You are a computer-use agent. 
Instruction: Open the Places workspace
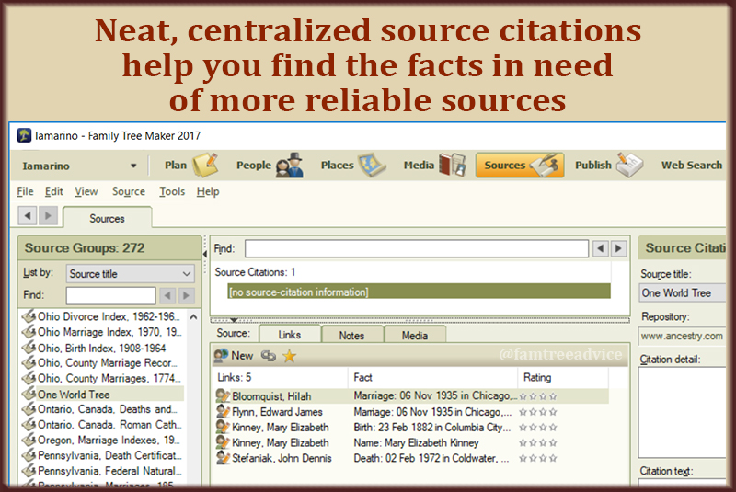[x=353, y=166]
